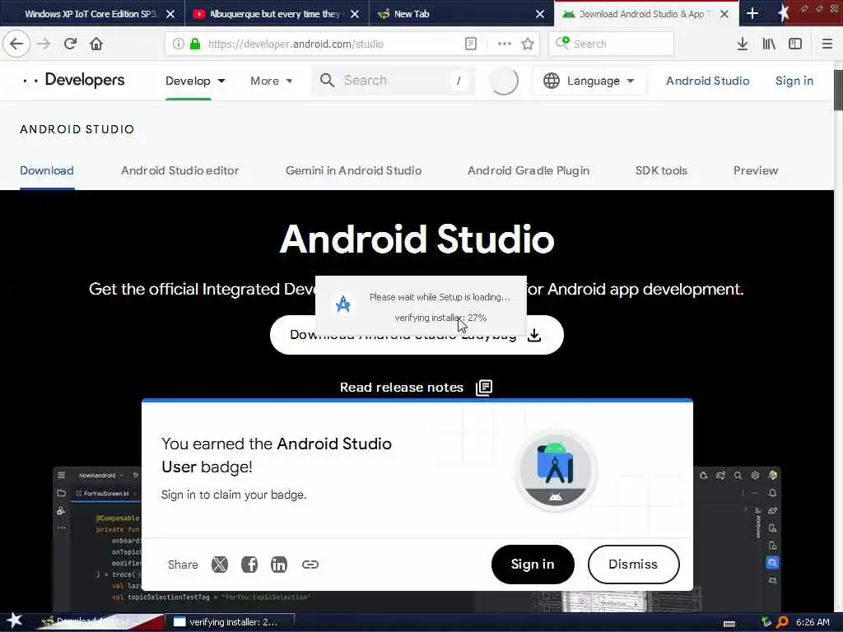The width and height of the screenshot is (843, 632).
Task: Toggle reader view icon in address bar
Action: click(470, 44)
